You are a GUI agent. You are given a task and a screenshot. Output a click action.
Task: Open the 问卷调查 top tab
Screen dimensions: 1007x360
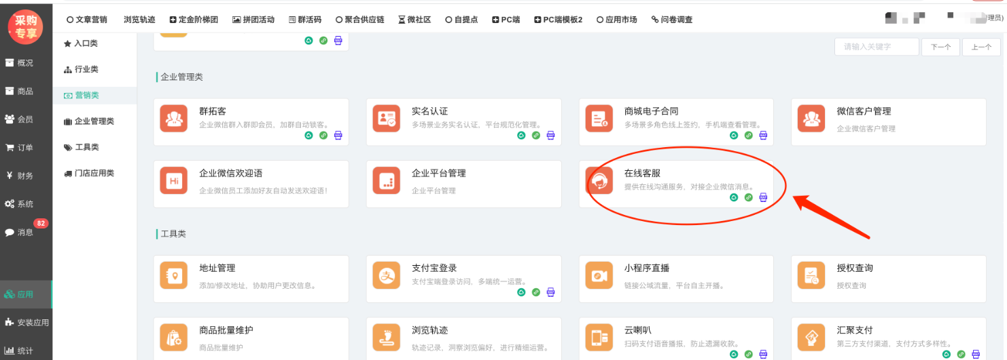click(671, 20)
